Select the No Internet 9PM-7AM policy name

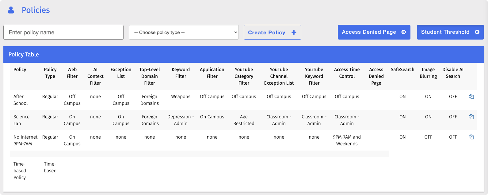pyautogui.click(x=25, y=140)
